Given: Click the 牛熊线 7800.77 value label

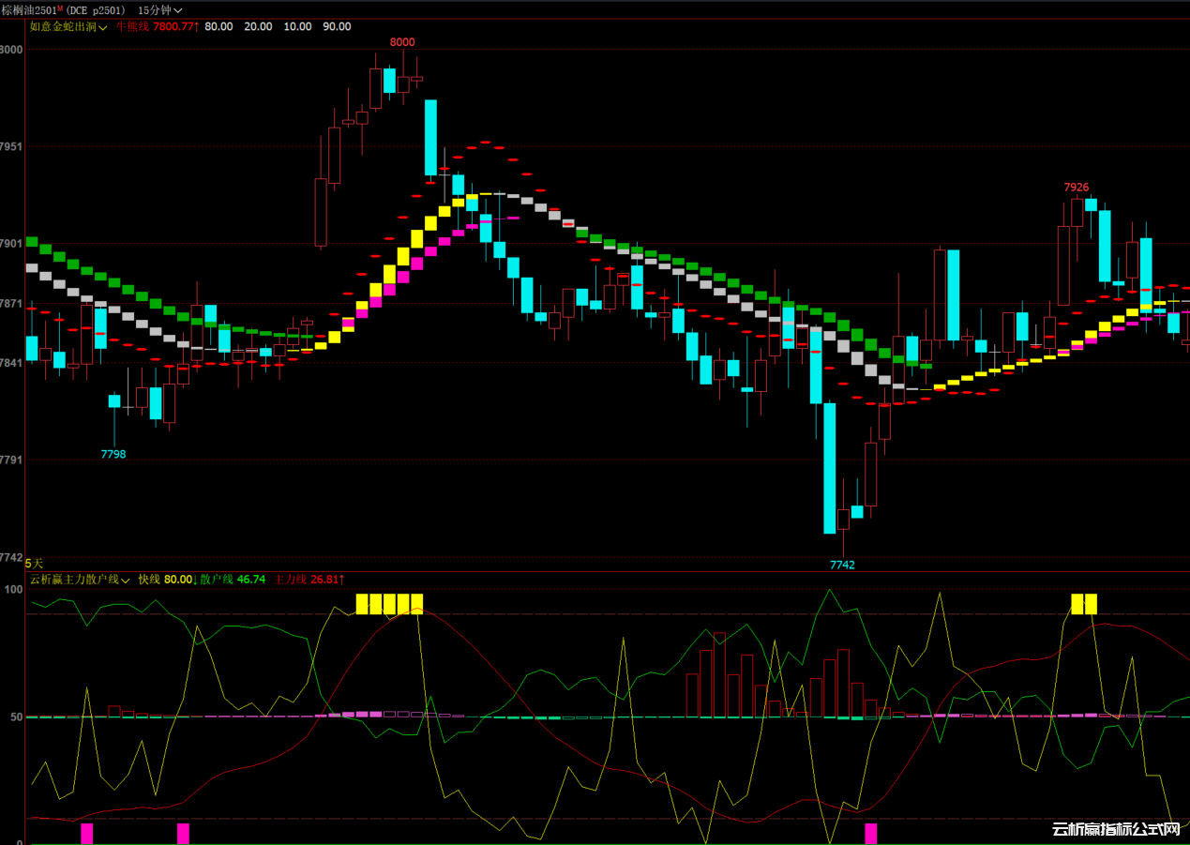Looking at the screenshot, I should [x=158, y=26].
